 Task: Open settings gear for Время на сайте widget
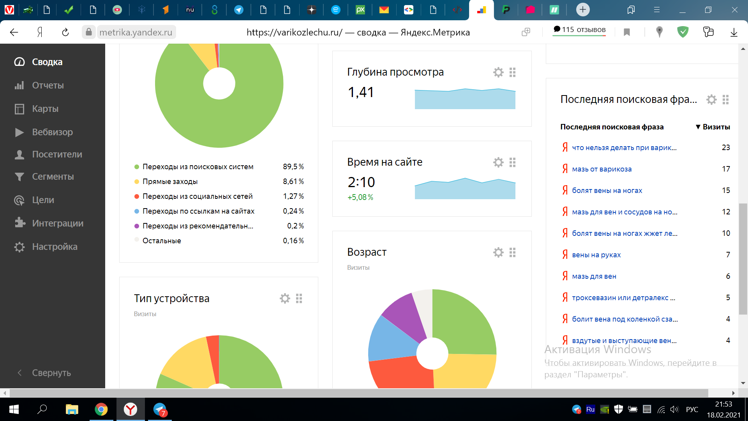point(498,162)
